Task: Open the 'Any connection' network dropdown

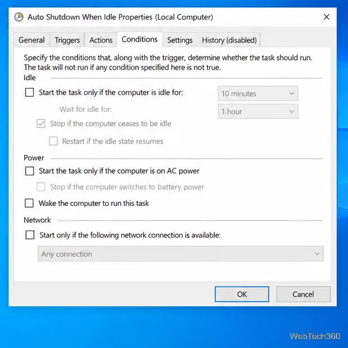Action: point(181,254)
